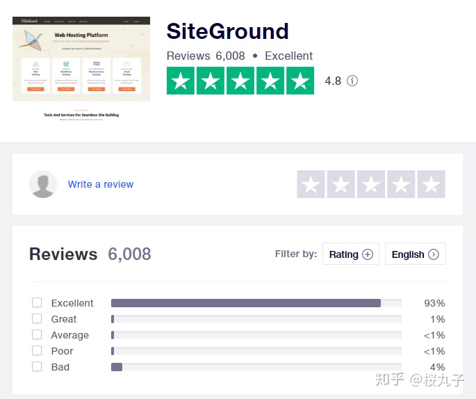This screenshot has height=399, width=476.
Task: Click the Filter by: label
Action: click(x=296, y=254)
